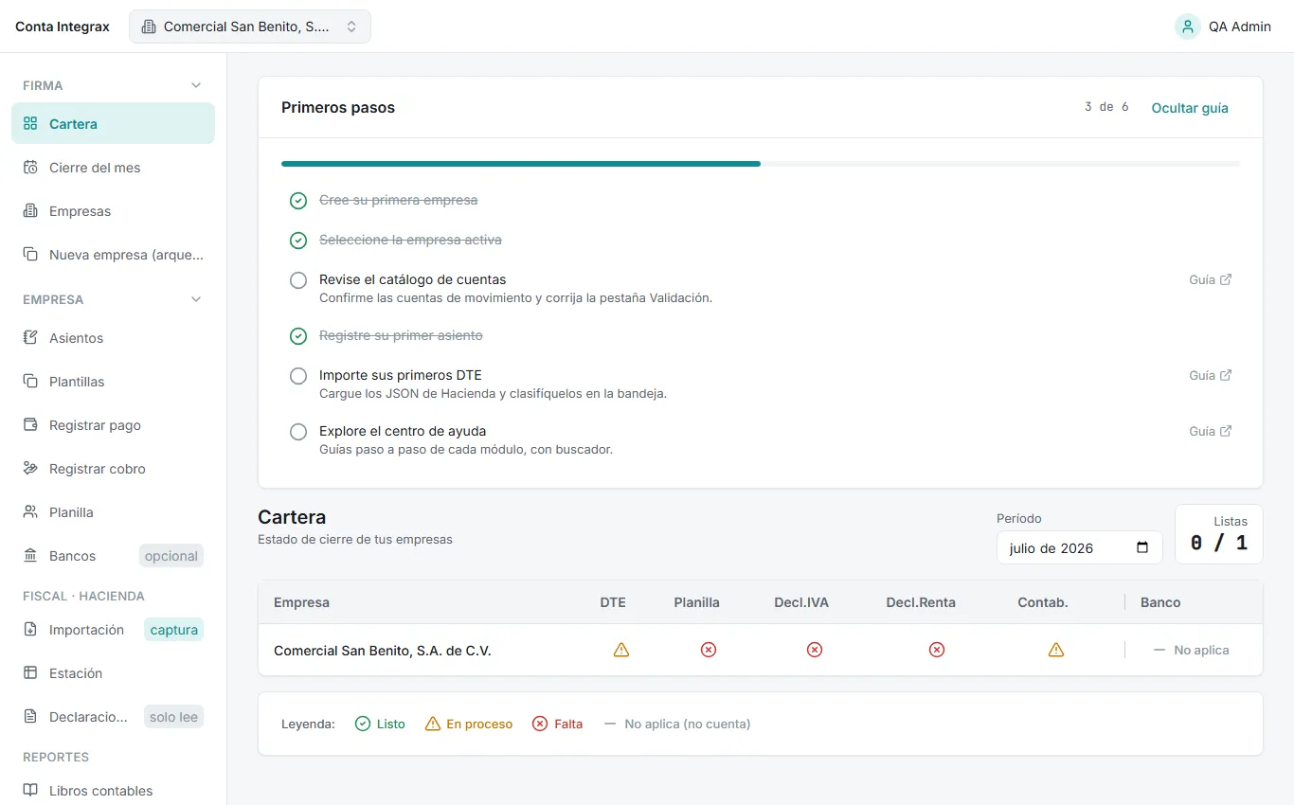The height and width of the screenshot is (805, 1294).
Task: Click the Decl.Renta column header
Action: (x=921, y=602)
